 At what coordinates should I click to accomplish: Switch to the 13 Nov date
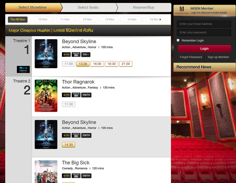tap(109, 19)
